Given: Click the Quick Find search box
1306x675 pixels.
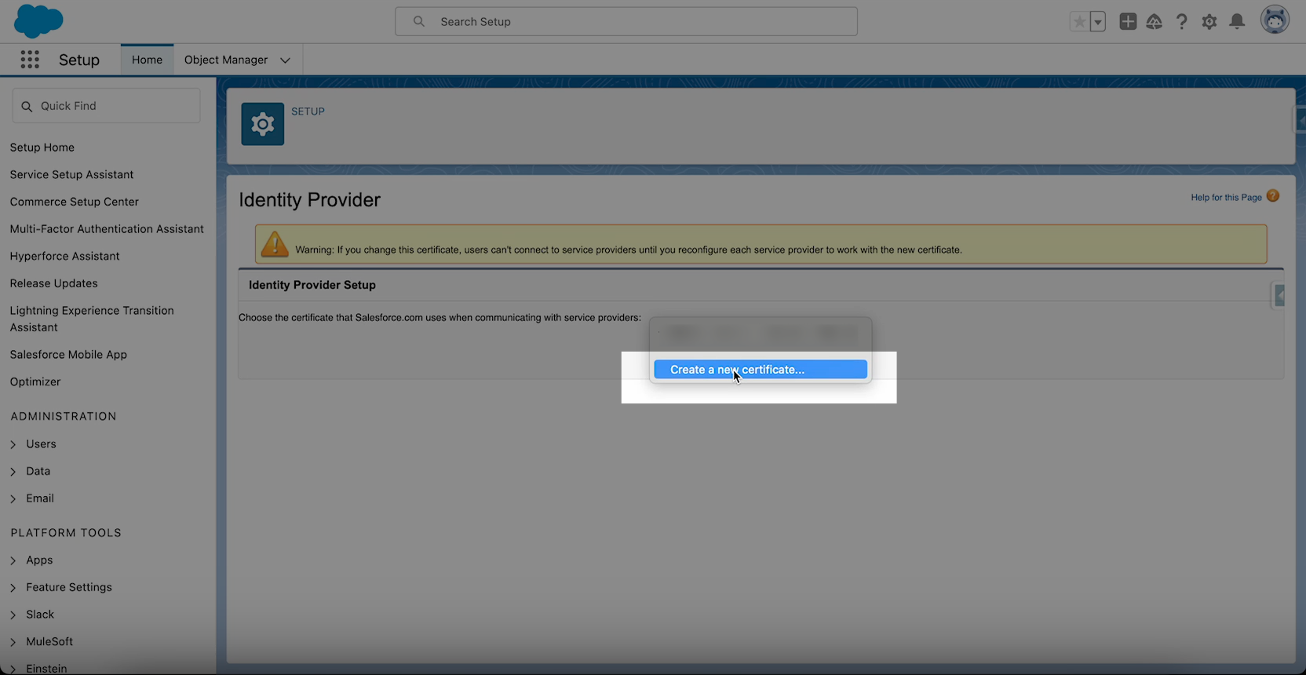Looking at the screenshot, I should point(107,106).
